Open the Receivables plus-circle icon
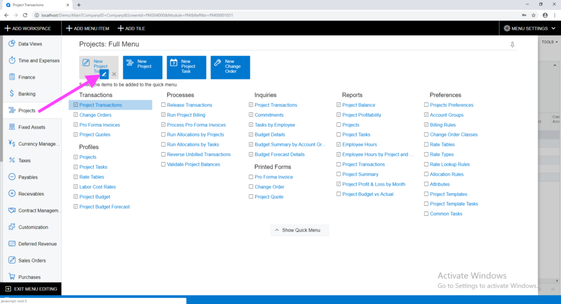561x304 pixels. click(12, 193)
